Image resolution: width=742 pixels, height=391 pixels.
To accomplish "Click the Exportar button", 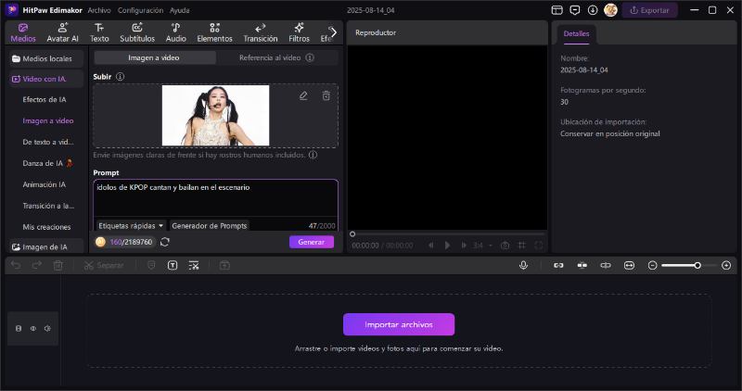I will coord(649,10).
